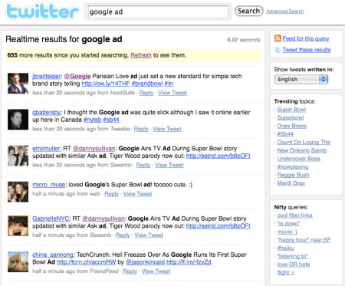Open qbattersby's profile link
The height and width of the screenshot is (286, 345).
click(x=46, y=113)
